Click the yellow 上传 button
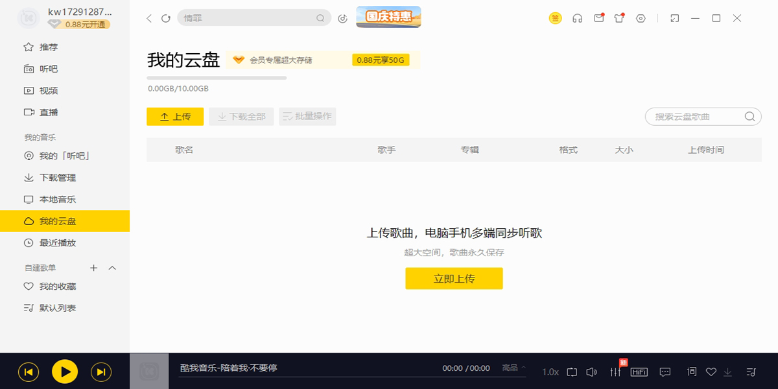The width and height of the screenshot is (778, 389). (x=175, y=117)
